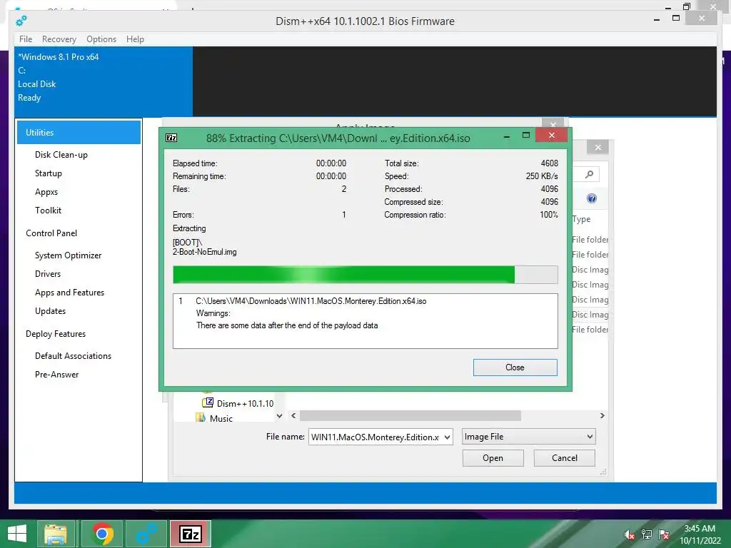Screen dimensions: 731x548
Task: Click the network tray icon
Action: [647, 534]
